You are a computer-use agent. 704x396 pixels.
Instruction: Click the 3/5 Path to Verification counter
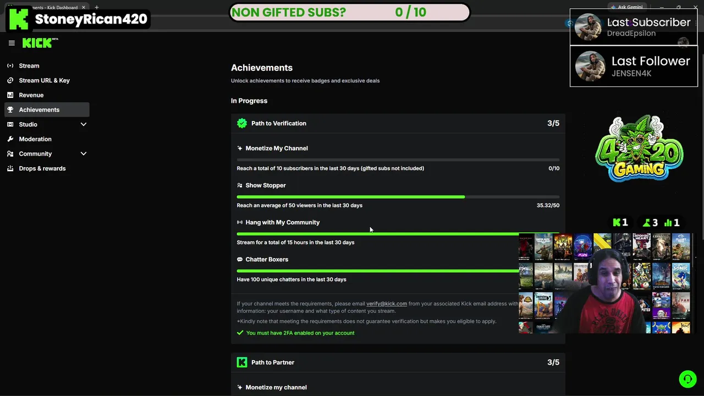(553, 123)
